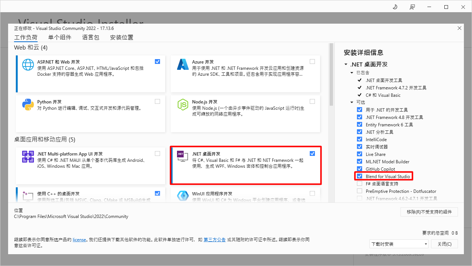Switch to the 单个组件 tab

pos(60,37)
